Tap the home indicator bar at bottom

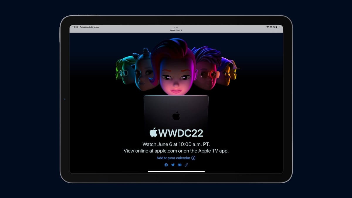pos(176,171)
